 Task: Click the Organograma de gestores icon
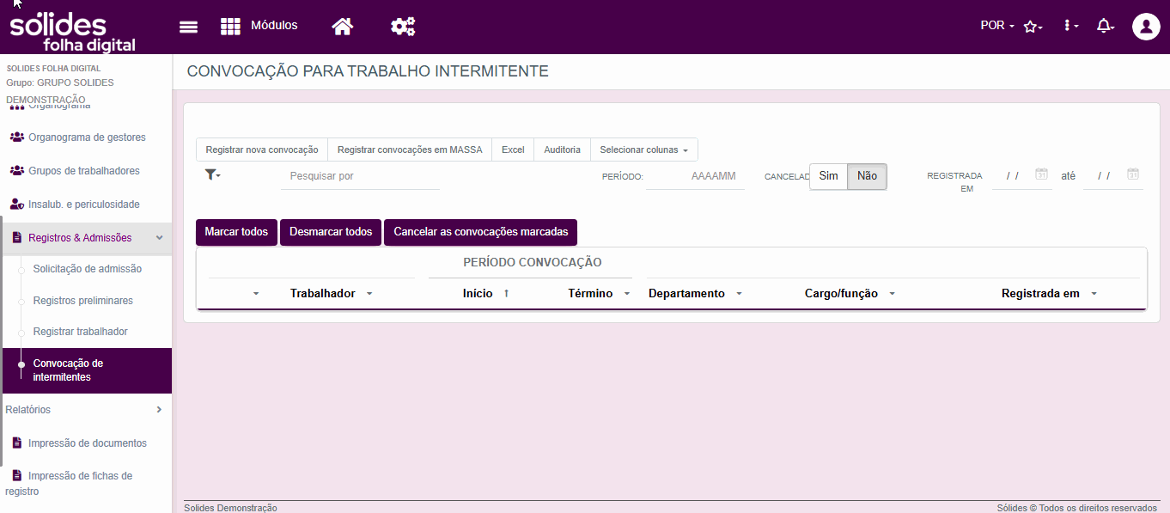coord(16,137)
